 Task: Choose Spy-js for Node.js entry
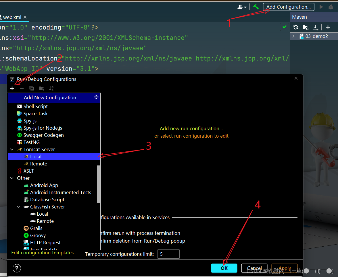[x=43, y=128]
